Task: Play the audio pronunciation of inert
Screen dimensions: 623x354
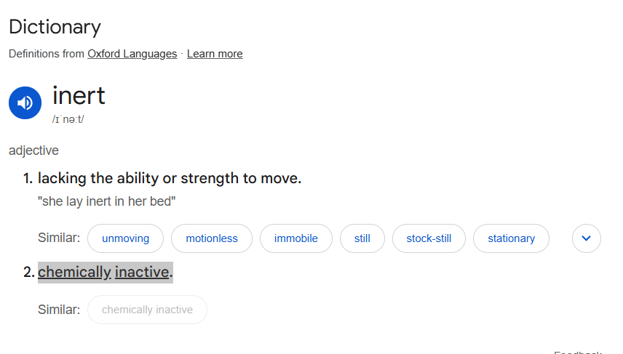Action: tap(25, 102)
